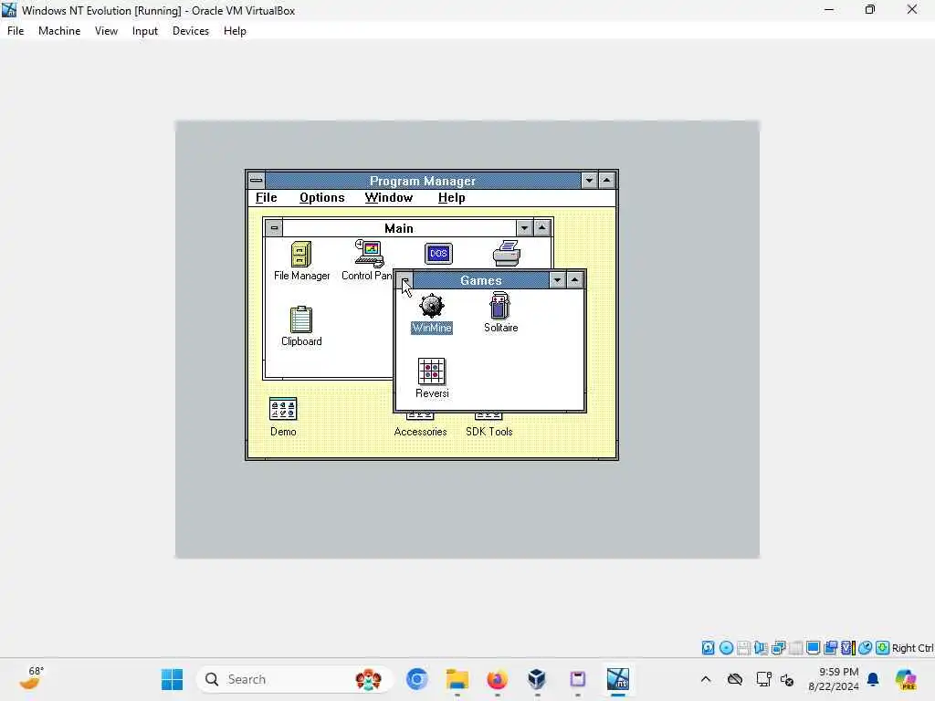Click the greyed USB status icon
The image size is (935, 701).
point(795,648)
